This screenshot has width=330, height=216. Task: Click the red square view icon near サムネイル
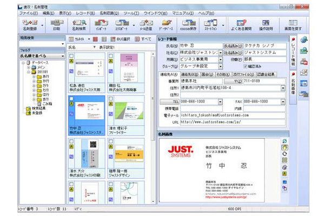[x=95, y=39]
